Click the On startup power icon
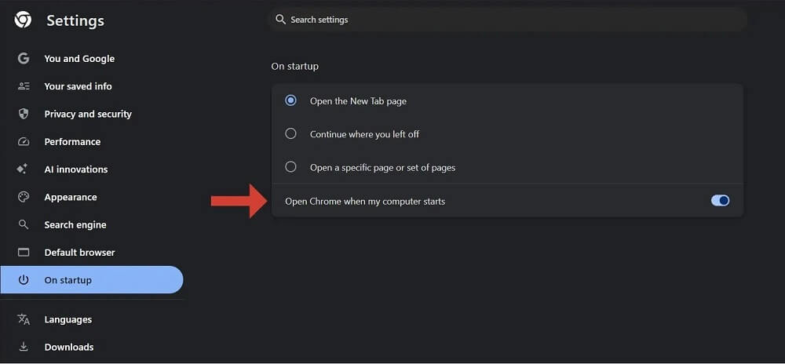Viewport: 785px width, 364px height. click(x=24, y=280)
